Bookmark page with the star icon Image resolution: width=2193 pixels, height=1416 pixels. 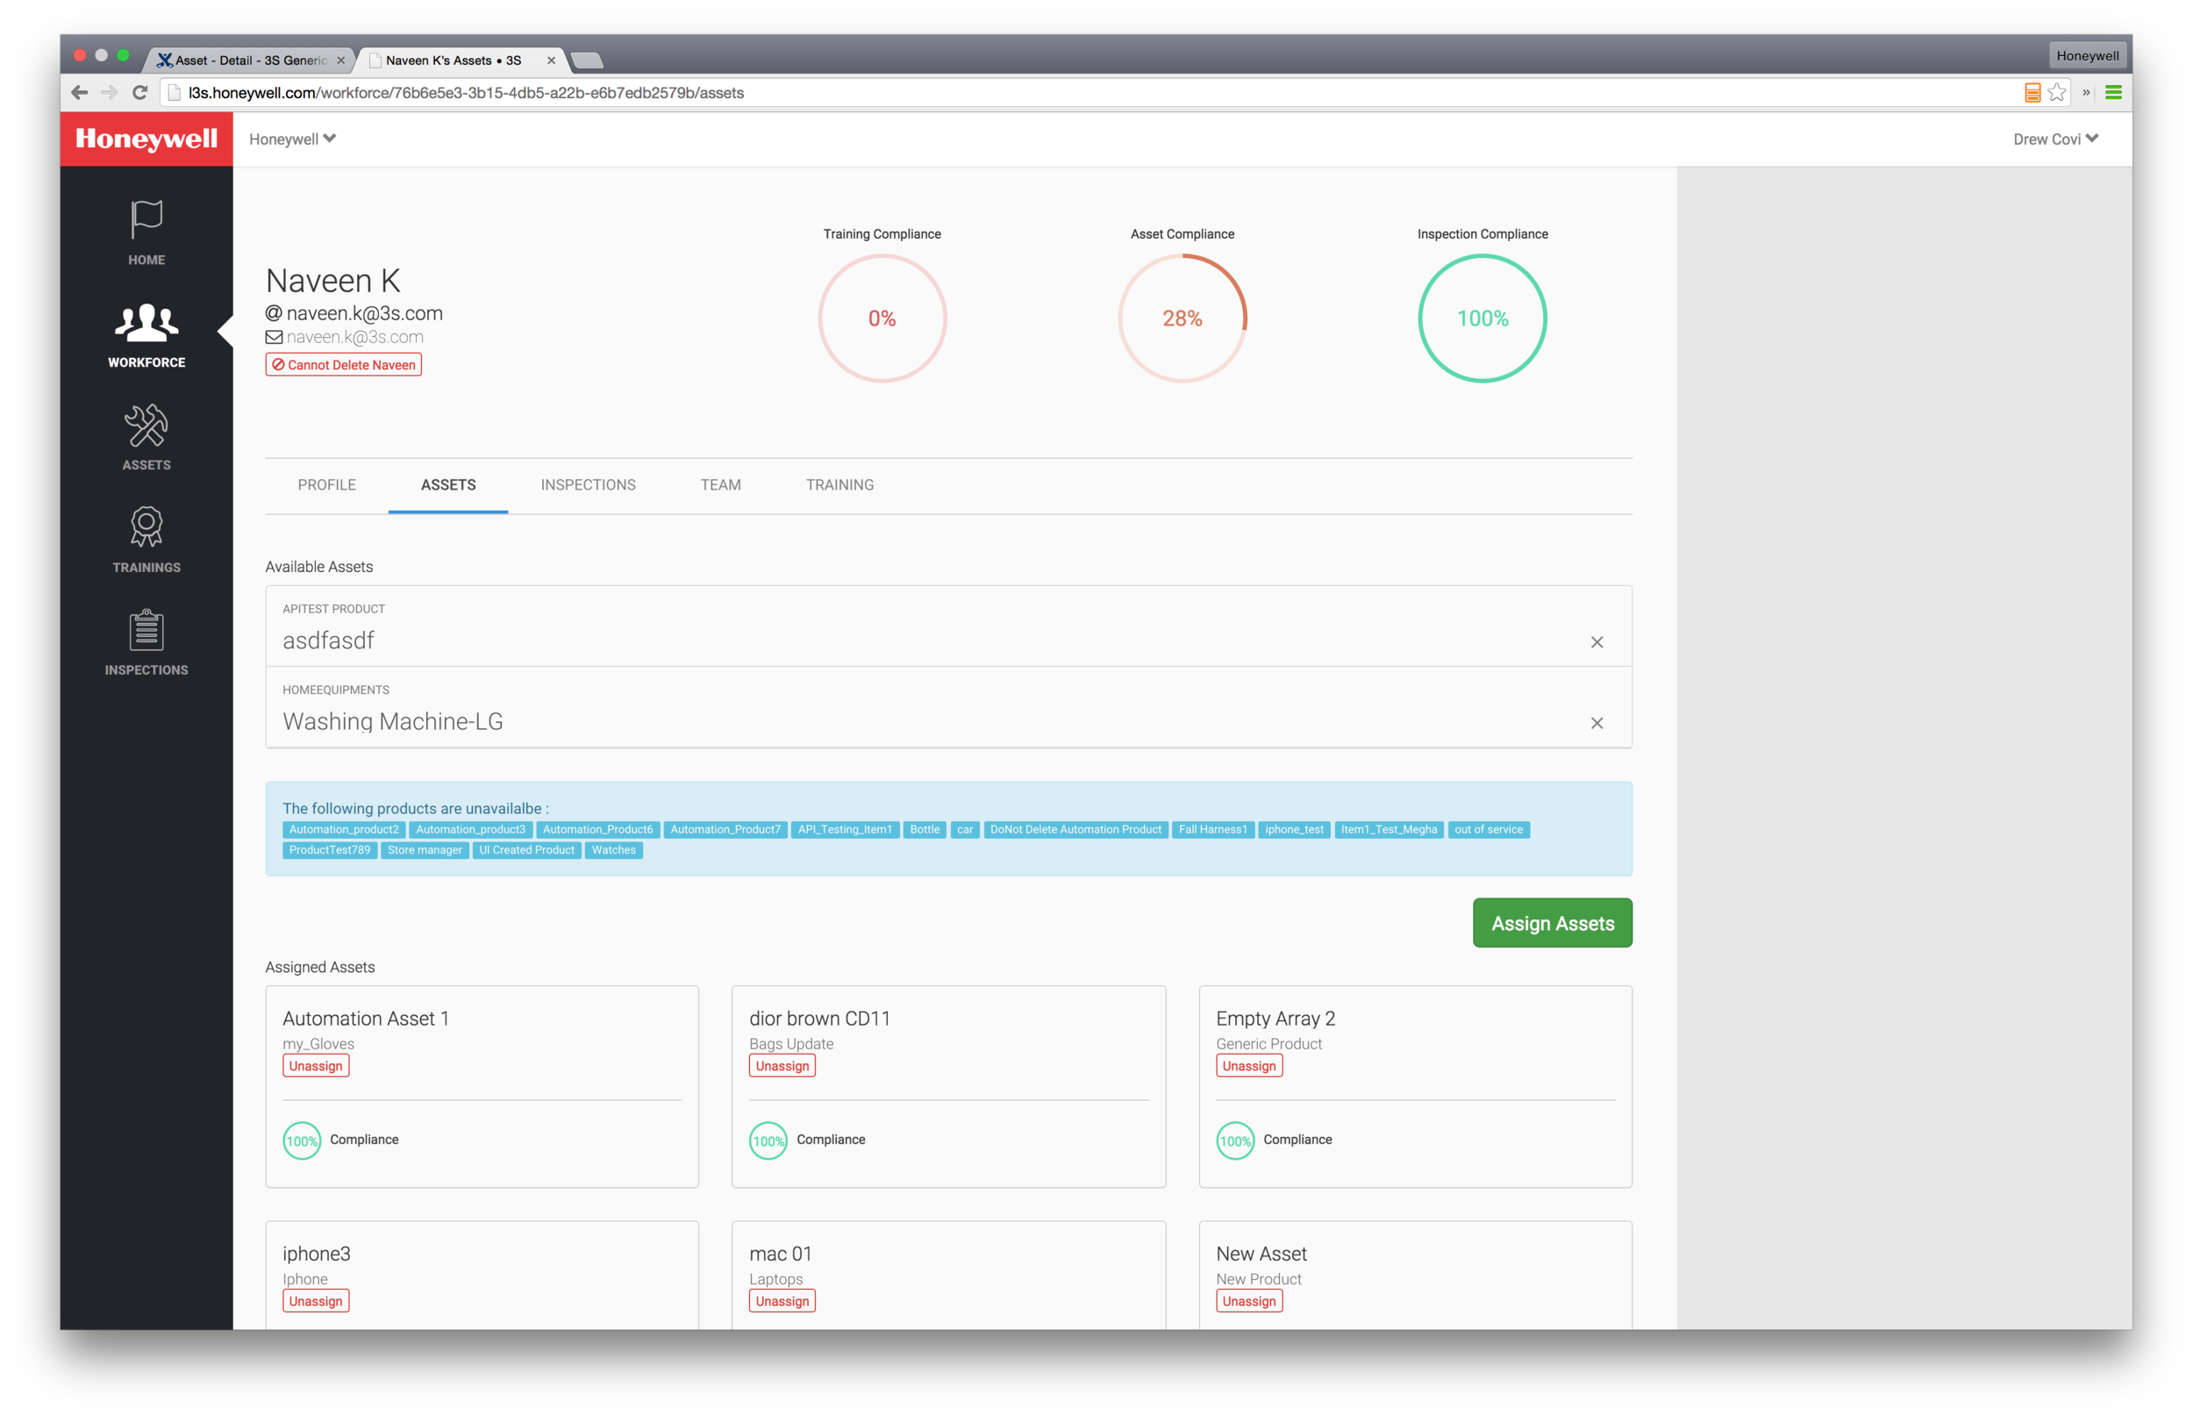click(2057, 93)
